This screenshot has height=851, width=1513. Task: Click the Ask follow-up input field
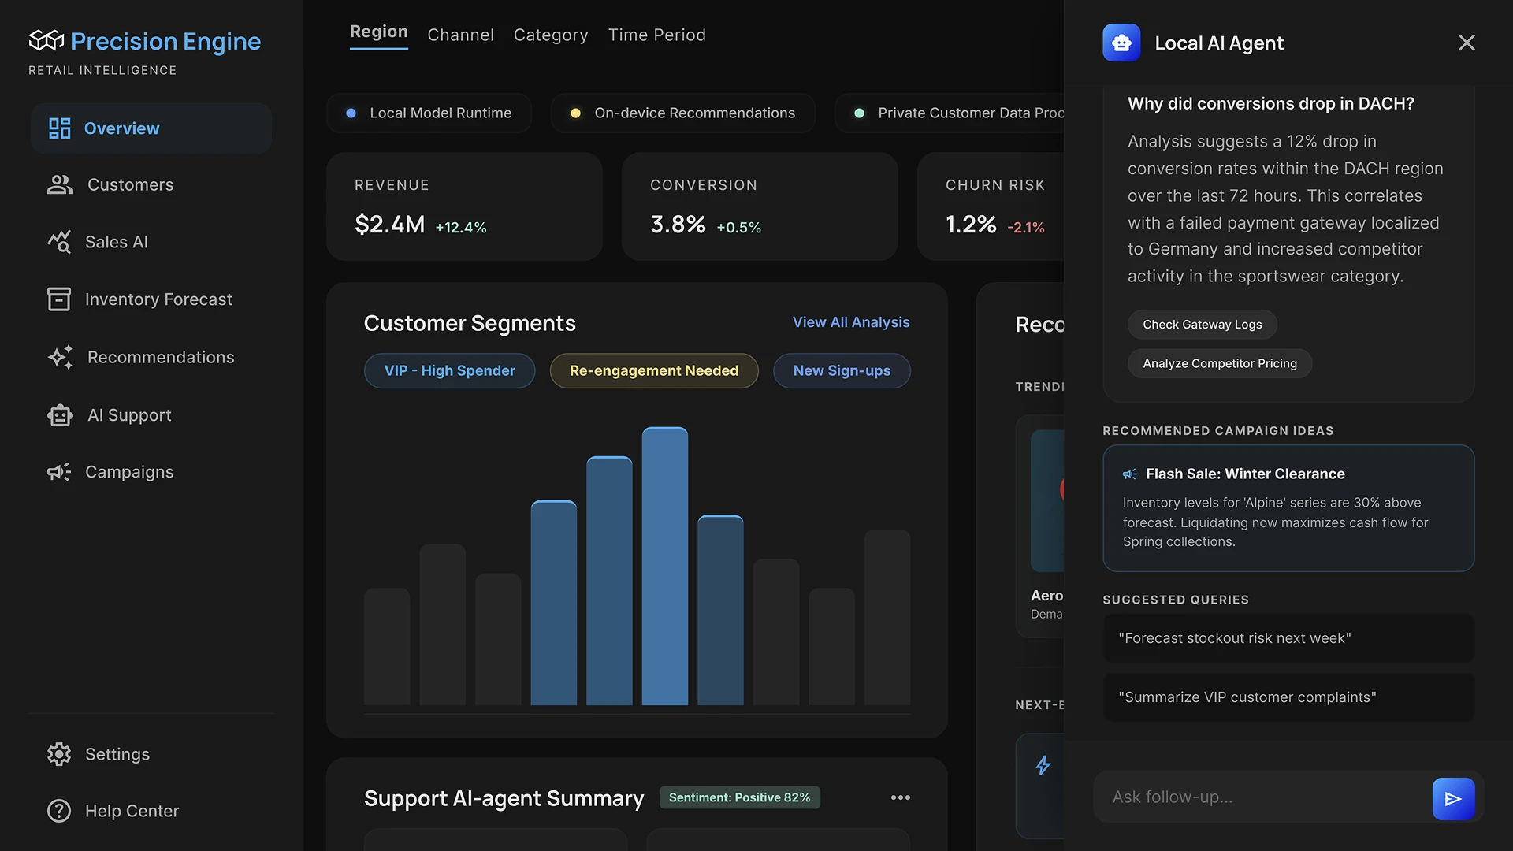[1261, 797]
